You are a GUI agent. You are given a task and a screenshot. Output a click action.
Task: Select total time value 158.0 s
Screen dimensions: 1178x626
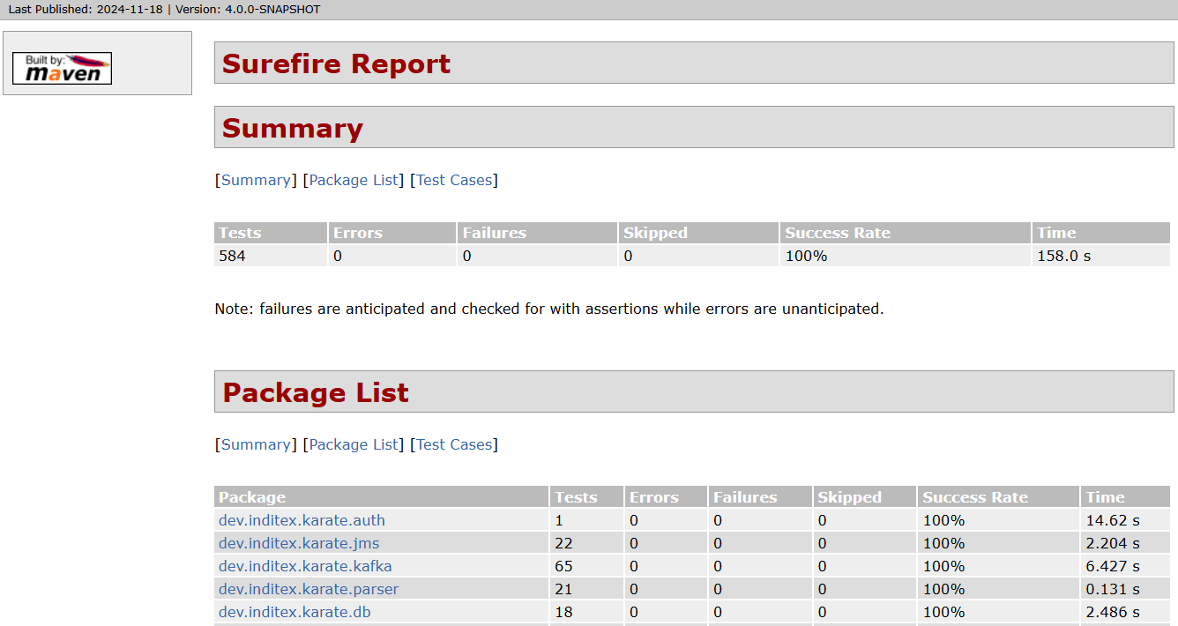coord(1064,256)
